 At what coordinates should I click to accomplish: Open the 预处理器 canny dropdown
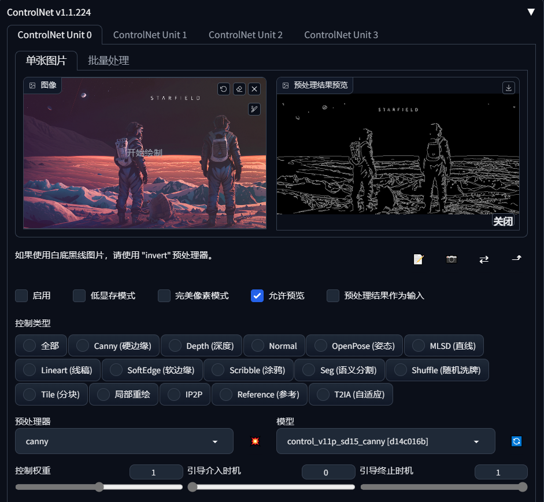(x=124, y=441)
